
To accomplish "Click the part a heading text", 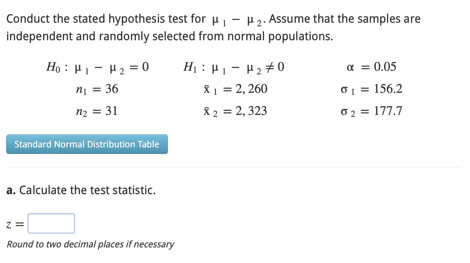I will 11,190.
